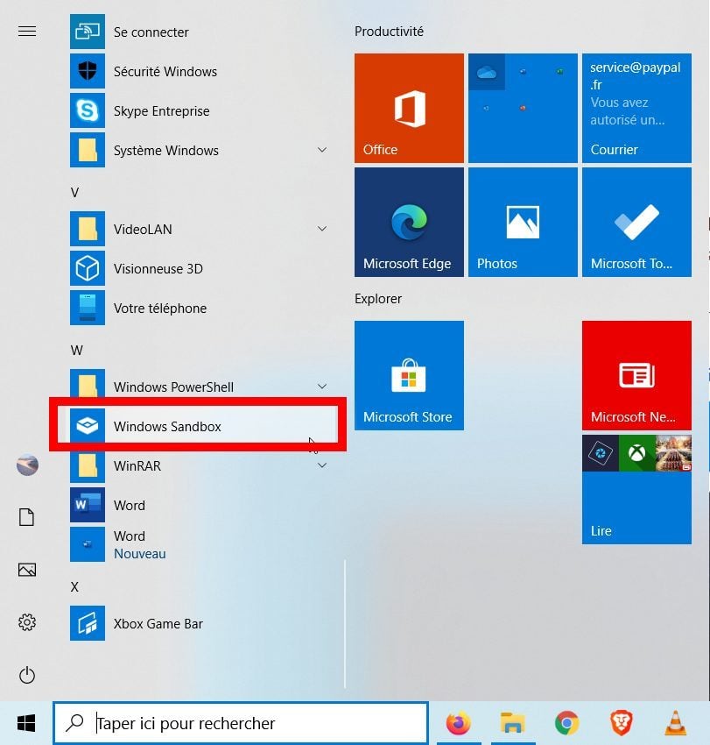710x745 pixels.
Task: Open VLC media player from the taskbar
Action: click(675, 723)
